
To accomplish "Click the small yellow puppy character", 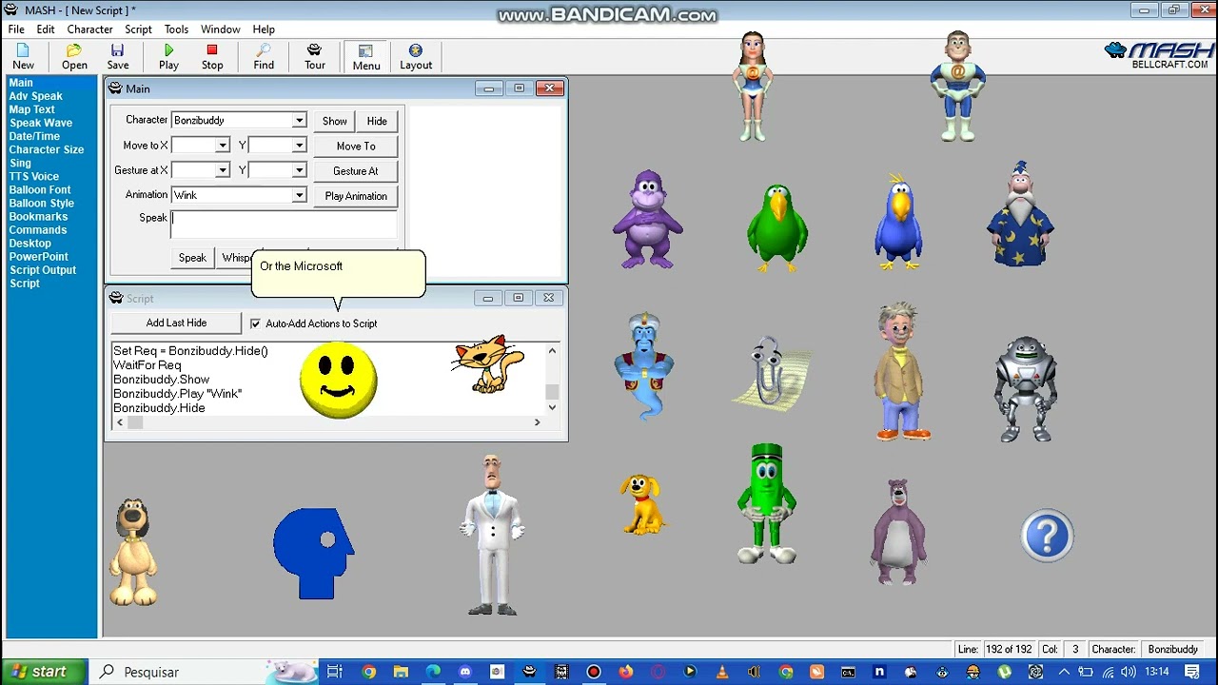I will pyautogui.click(x=642, y=503).
